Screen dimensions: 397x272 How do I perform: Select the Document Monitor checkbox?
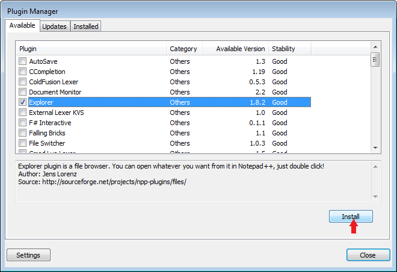click(23, 92)
